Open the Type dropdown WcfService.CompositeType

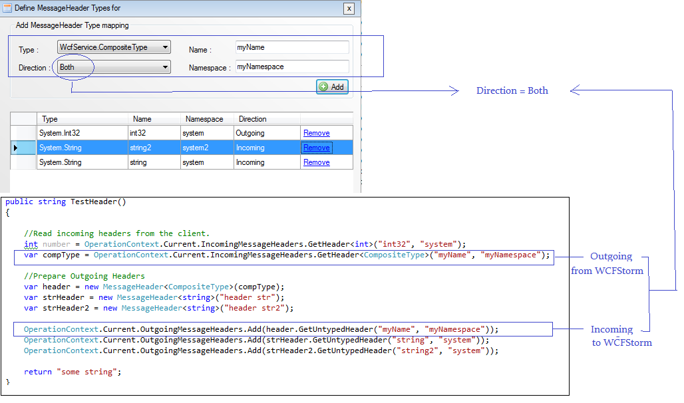point(114,47)
